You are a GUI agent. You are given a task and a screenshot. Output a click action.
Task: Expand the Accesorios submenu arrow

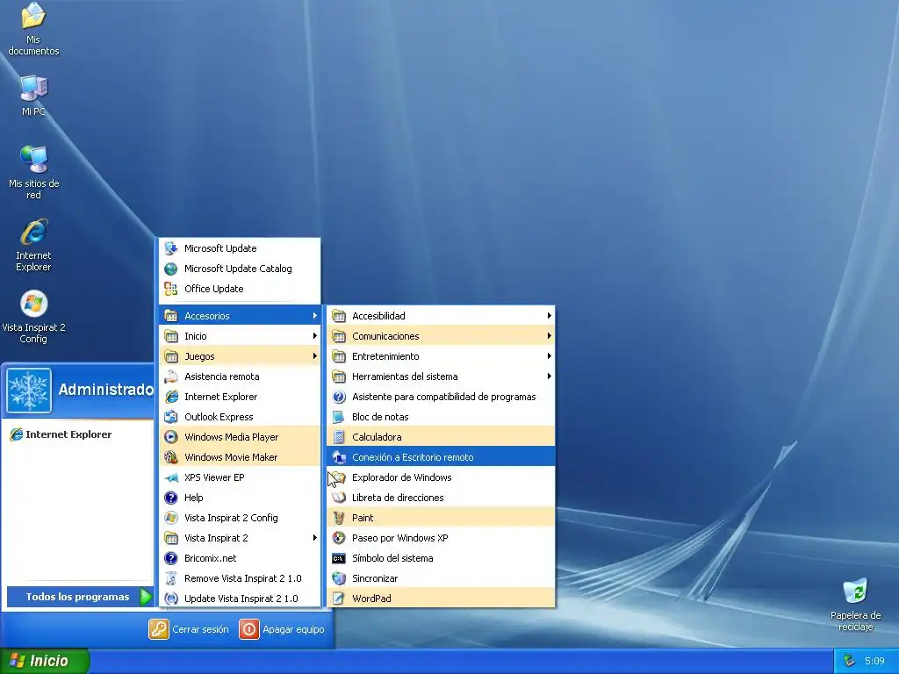pyautogui.click(x=315, y=316)
